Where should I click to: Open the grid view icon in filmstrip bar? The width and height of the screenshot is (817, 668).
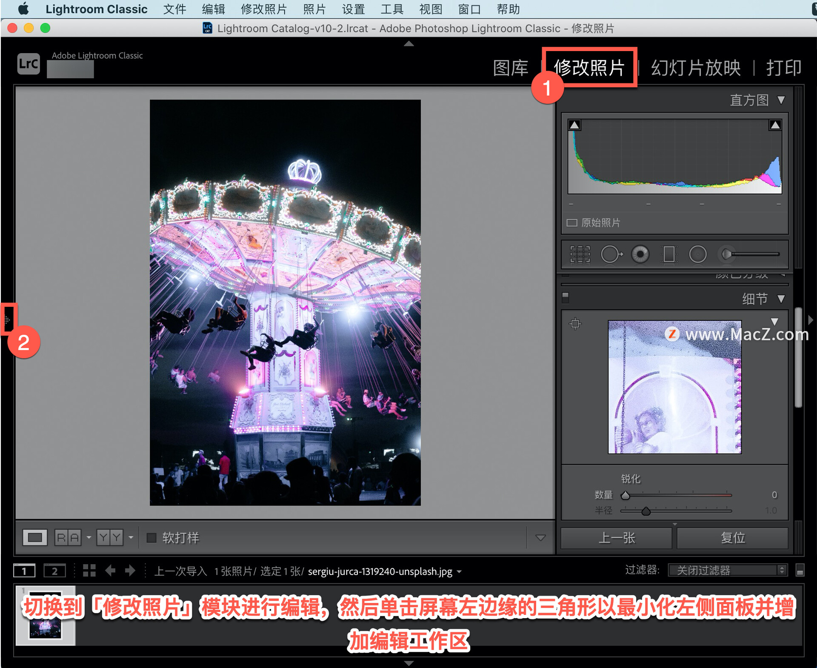point(89,571)
